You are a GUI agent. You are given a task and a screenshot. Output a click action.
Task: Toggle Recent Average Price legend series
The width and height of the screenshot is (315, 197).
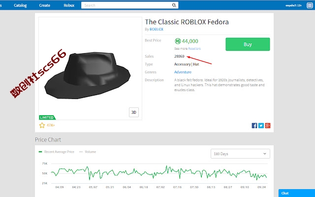click(x=57, y=152)
